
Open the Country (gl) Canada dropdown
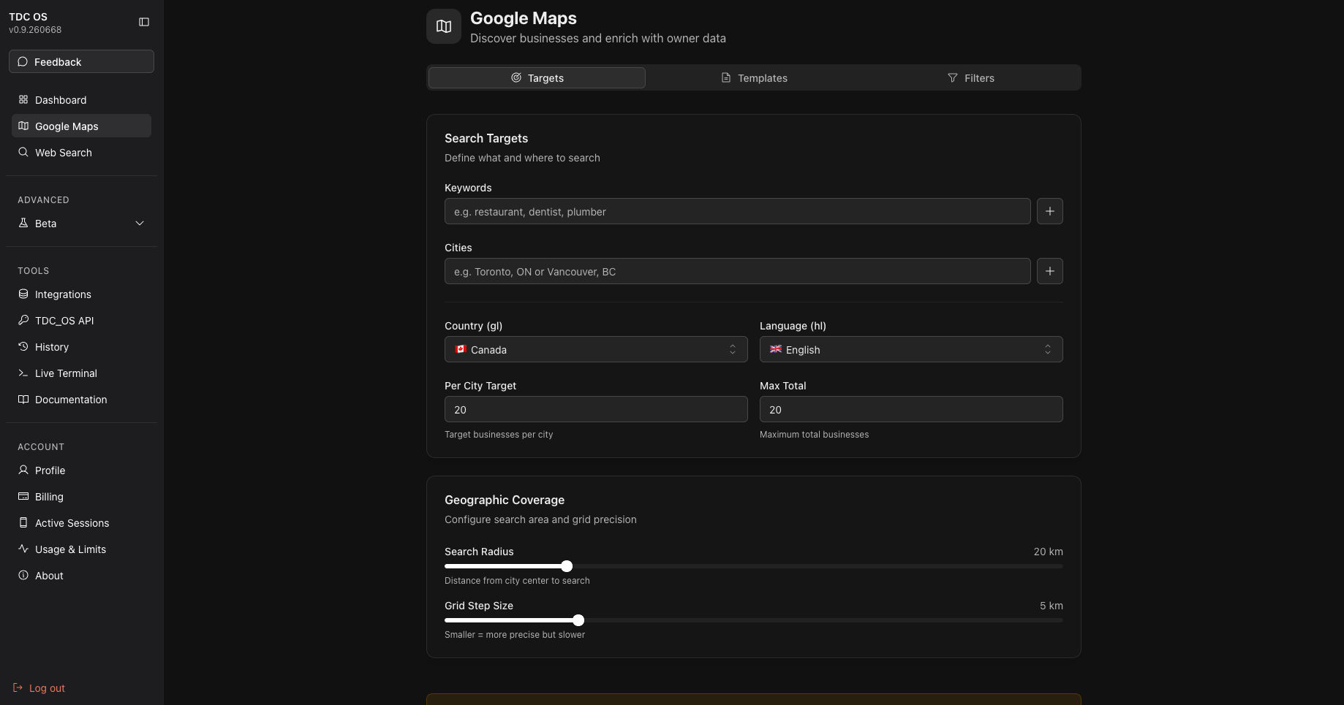(x=596, y=349)
